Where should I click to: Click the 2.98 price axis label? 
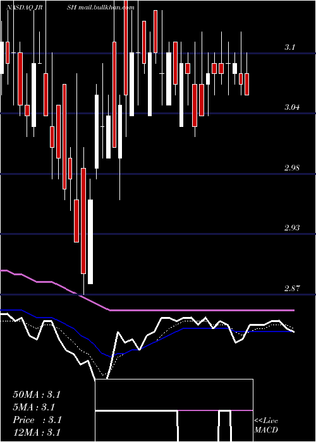pyautogui.click(x=292, y=168)
